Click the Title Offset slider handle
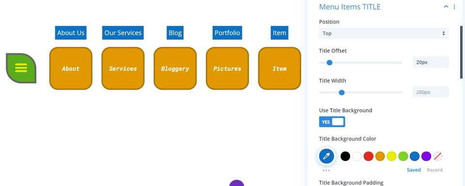 [329, 63]
